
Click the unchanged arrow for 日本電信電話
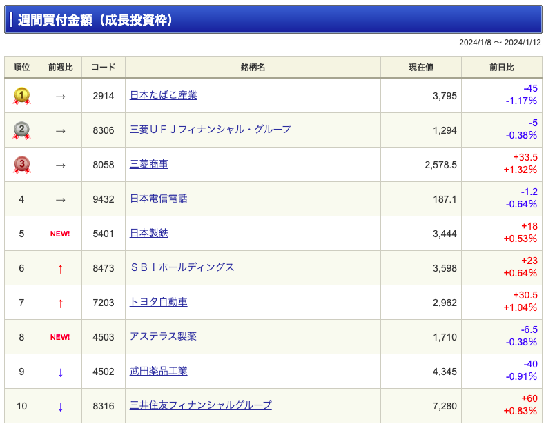[x=60, y=200]
